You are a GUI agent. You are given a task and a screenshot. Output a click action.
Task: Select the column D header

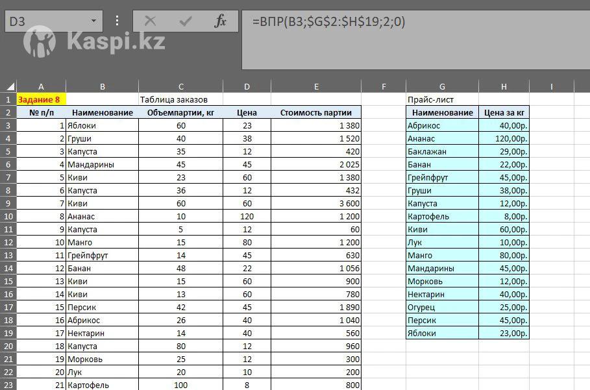click(247, 86)
